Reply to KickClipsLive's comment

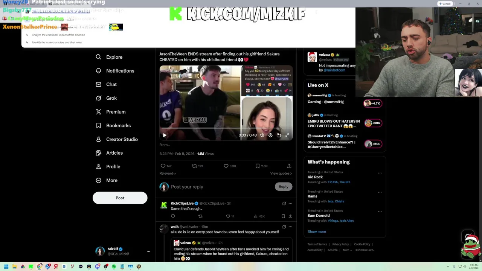tap(173, 216)
